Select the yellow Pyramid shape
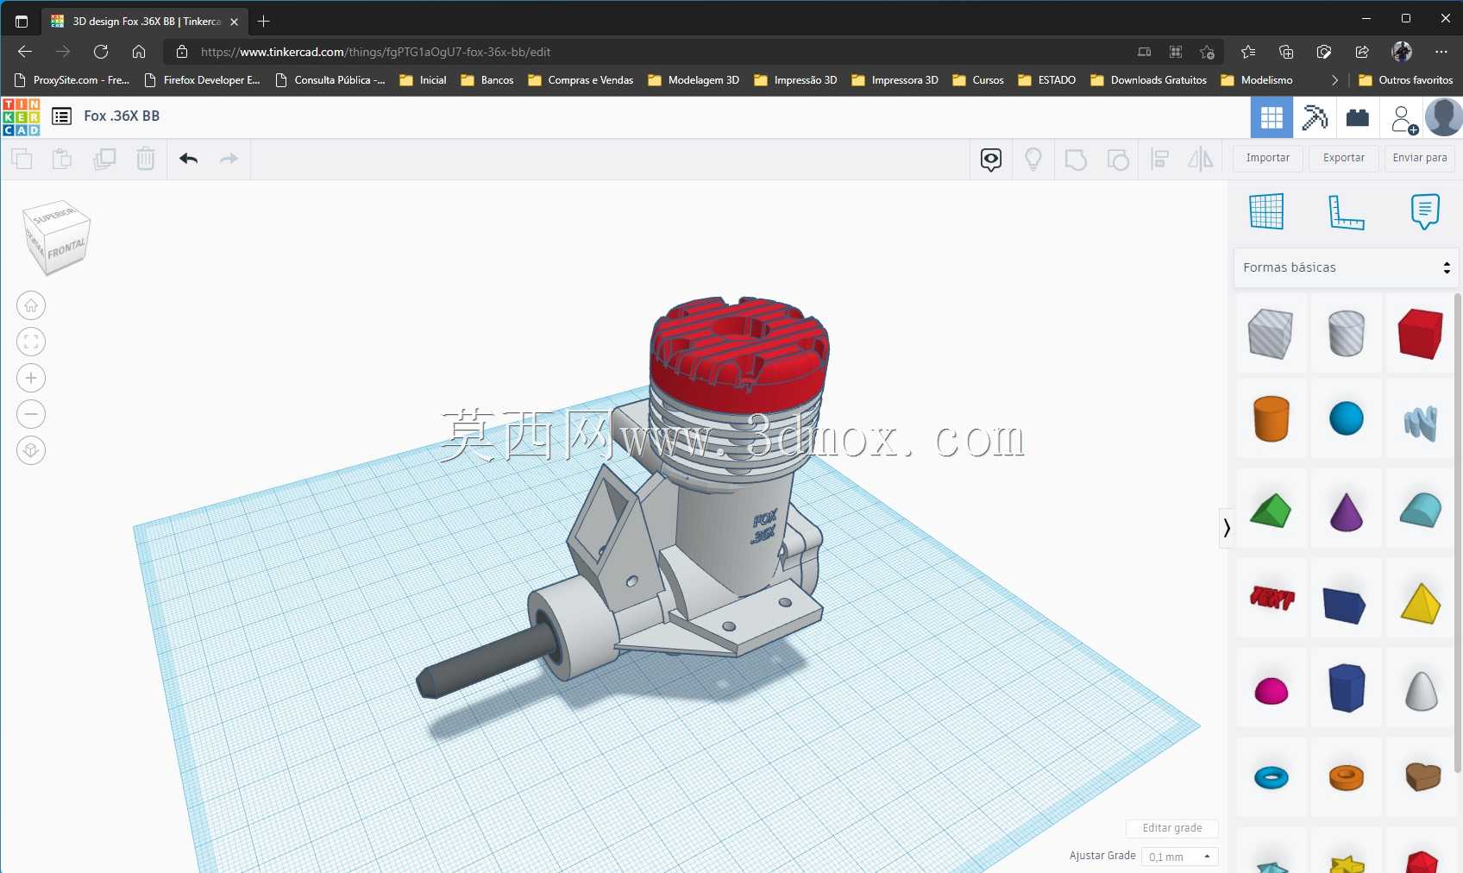Viewport: 1463px width, 873px height. coord(1421,603)
